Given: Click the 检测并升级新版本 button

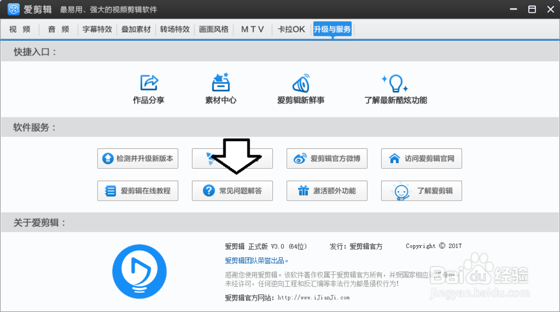Looking at the screenshot, I should coord(138,159).
